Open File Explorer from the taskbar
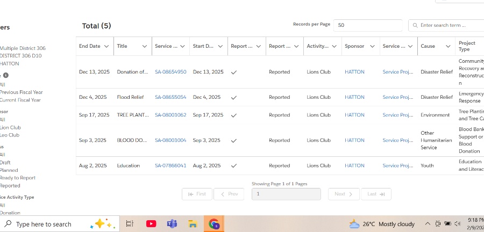Image resolution: width=484 pixels, height=232 pixels. tap(193, 224)
